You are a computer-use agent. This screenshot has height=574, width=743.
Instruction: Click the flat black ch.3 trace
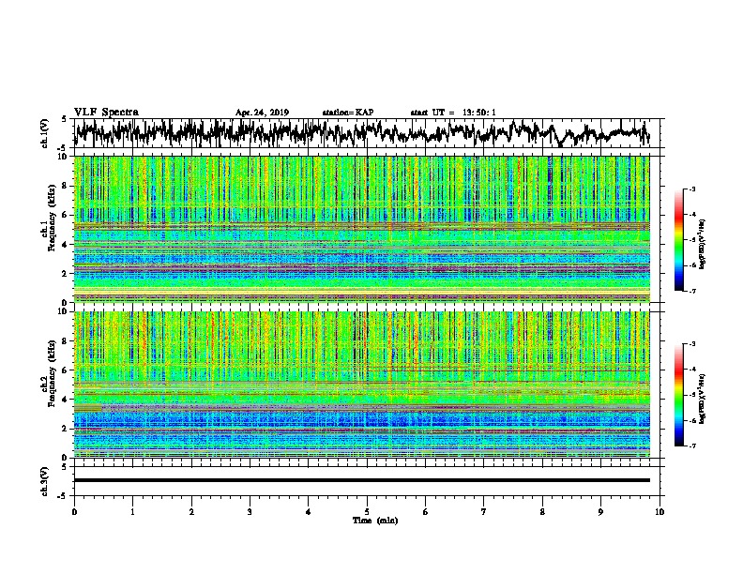point(362,480)
